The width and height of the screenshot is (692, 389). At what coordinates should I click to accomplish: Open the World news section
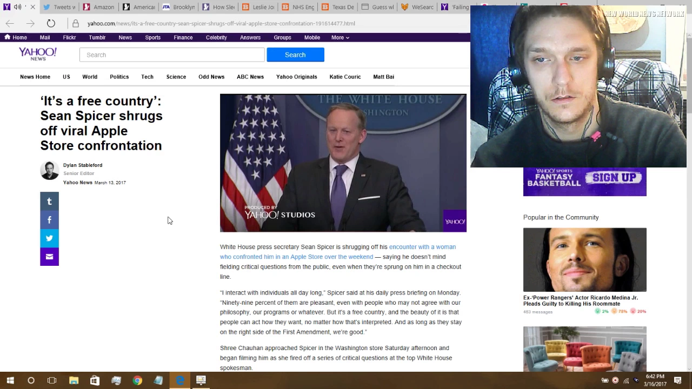click(x=90, y=77)
